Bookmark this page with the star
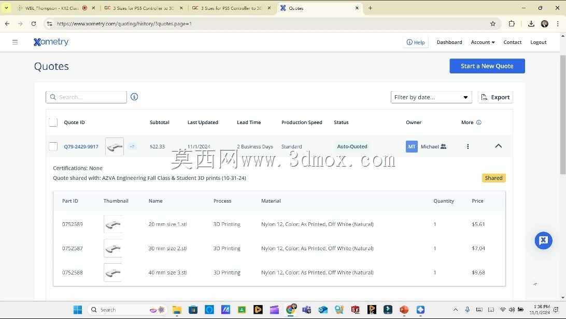Image resolution: width=566 pixels, height=319 pixels. pyautogui.click(x=493, y=24)
